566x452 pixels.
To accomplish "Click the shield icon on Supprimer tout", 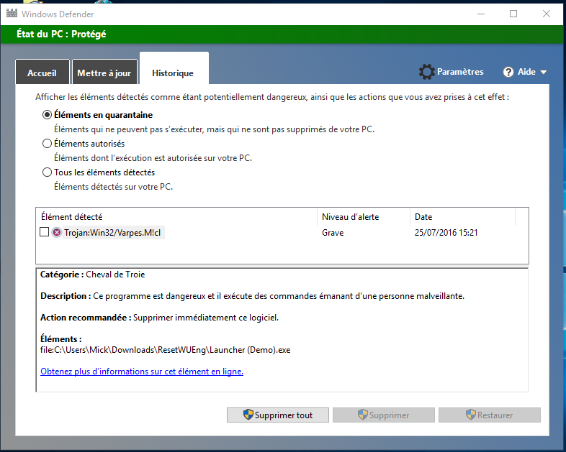I will 248,415.
